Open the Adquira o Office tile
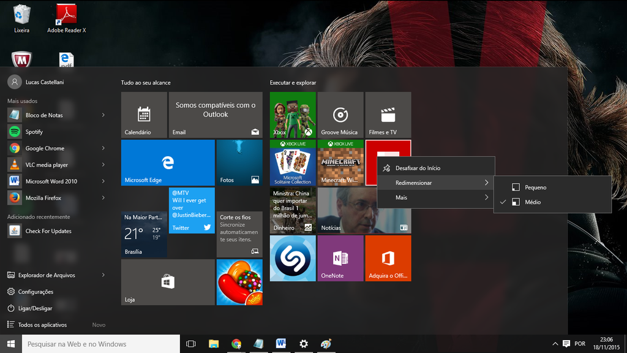This screenshot has width=627, height=353. click(388, 258)
